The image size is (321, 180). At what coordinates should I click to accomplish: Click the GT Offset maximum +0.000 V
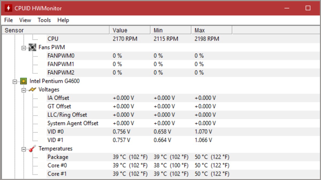coord(205,106)
